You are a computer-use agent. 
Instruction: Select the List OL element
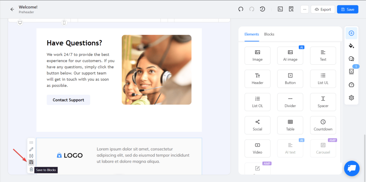pyautogui.click(x=257, y=102)
